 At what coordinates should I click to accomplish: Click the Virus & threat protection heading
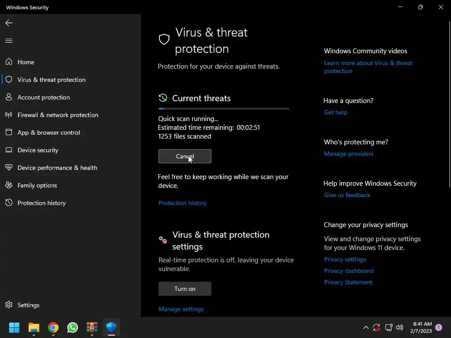tap(211, 40)
